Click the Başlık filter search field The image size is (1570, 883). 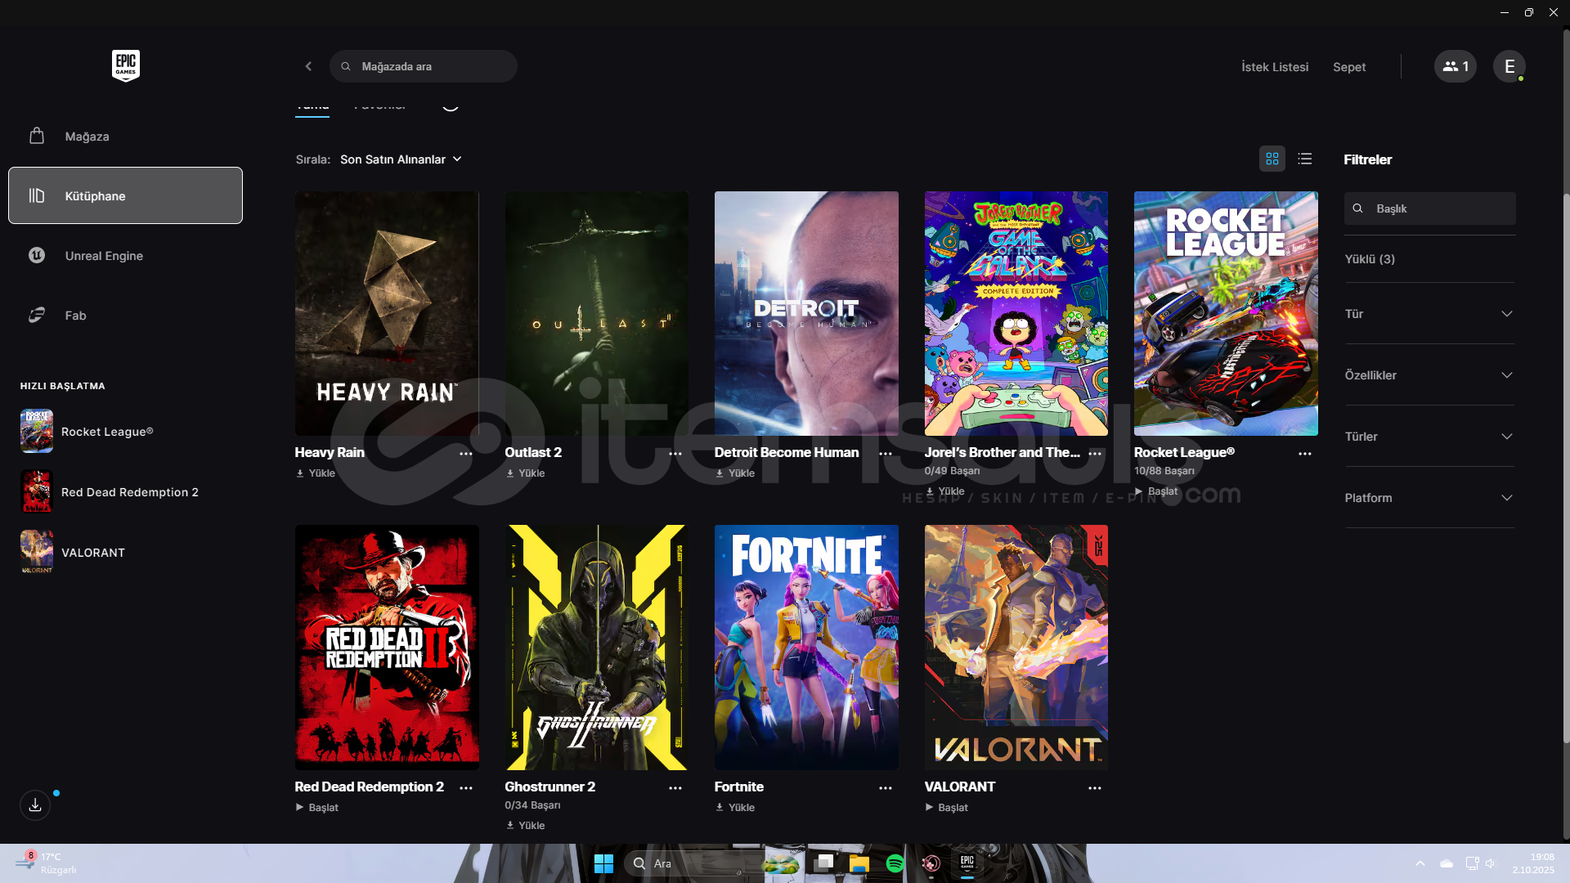1439,208
